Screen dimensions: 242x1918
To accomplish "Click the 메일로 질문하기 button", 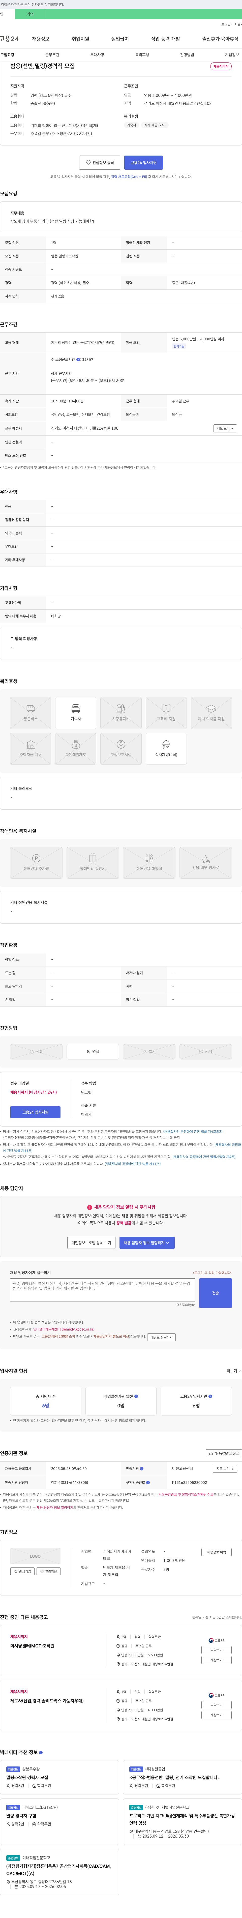I will 162,1337.
